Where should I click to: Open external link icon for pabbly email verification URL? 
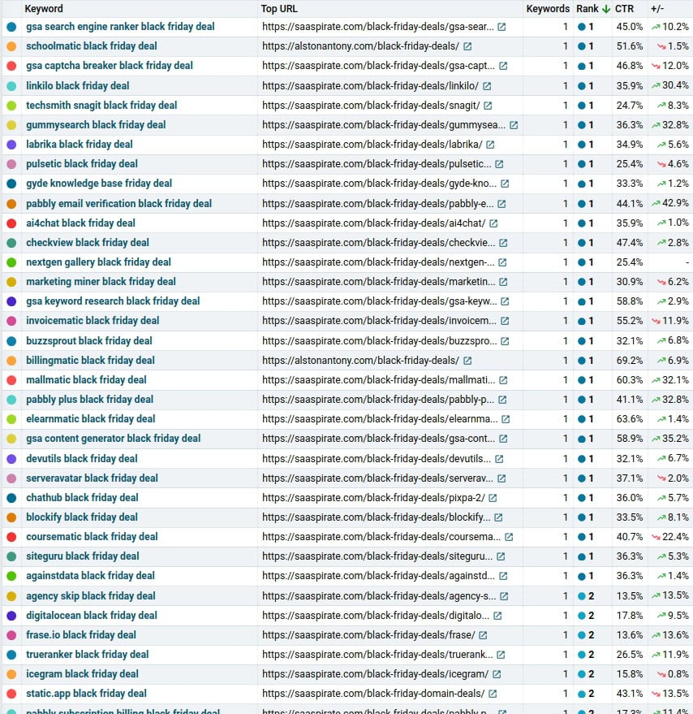click(x=501, y=204)
